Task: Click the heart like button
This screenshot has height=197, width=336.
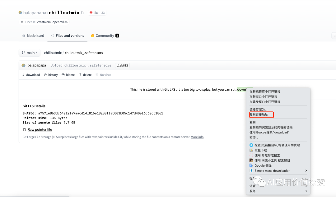Action: (94, 13)
